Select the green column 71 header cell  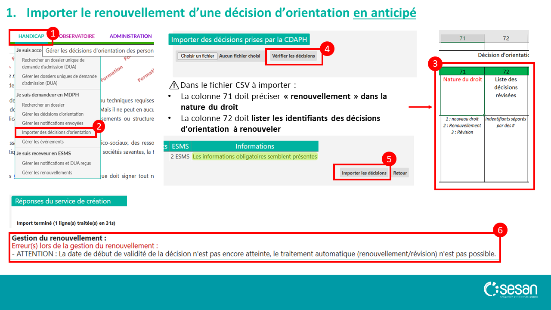coord(462,71)
